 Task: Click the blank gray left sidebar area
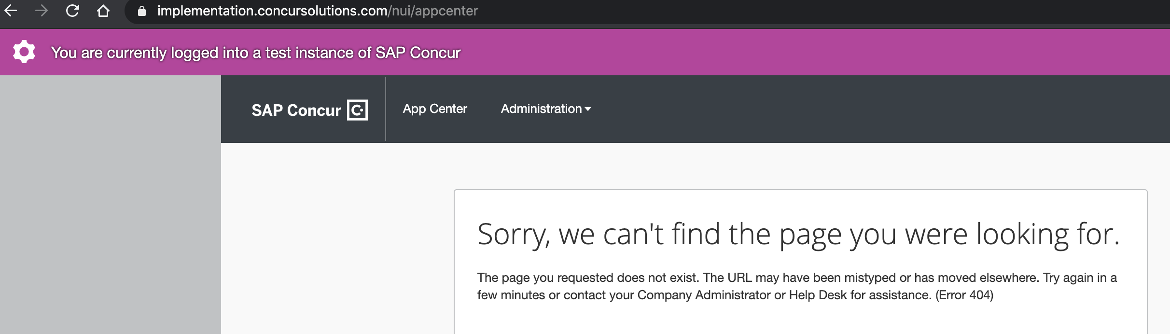110,205
